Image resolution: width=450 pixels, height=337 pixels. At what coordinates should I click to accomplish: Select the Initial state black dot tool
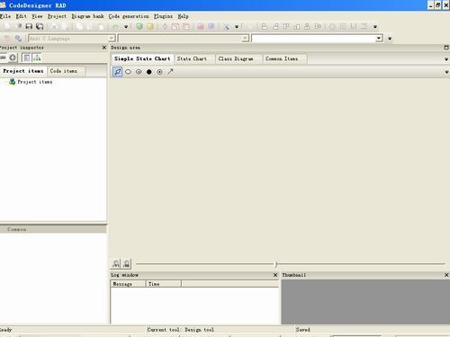click(149, 72)
